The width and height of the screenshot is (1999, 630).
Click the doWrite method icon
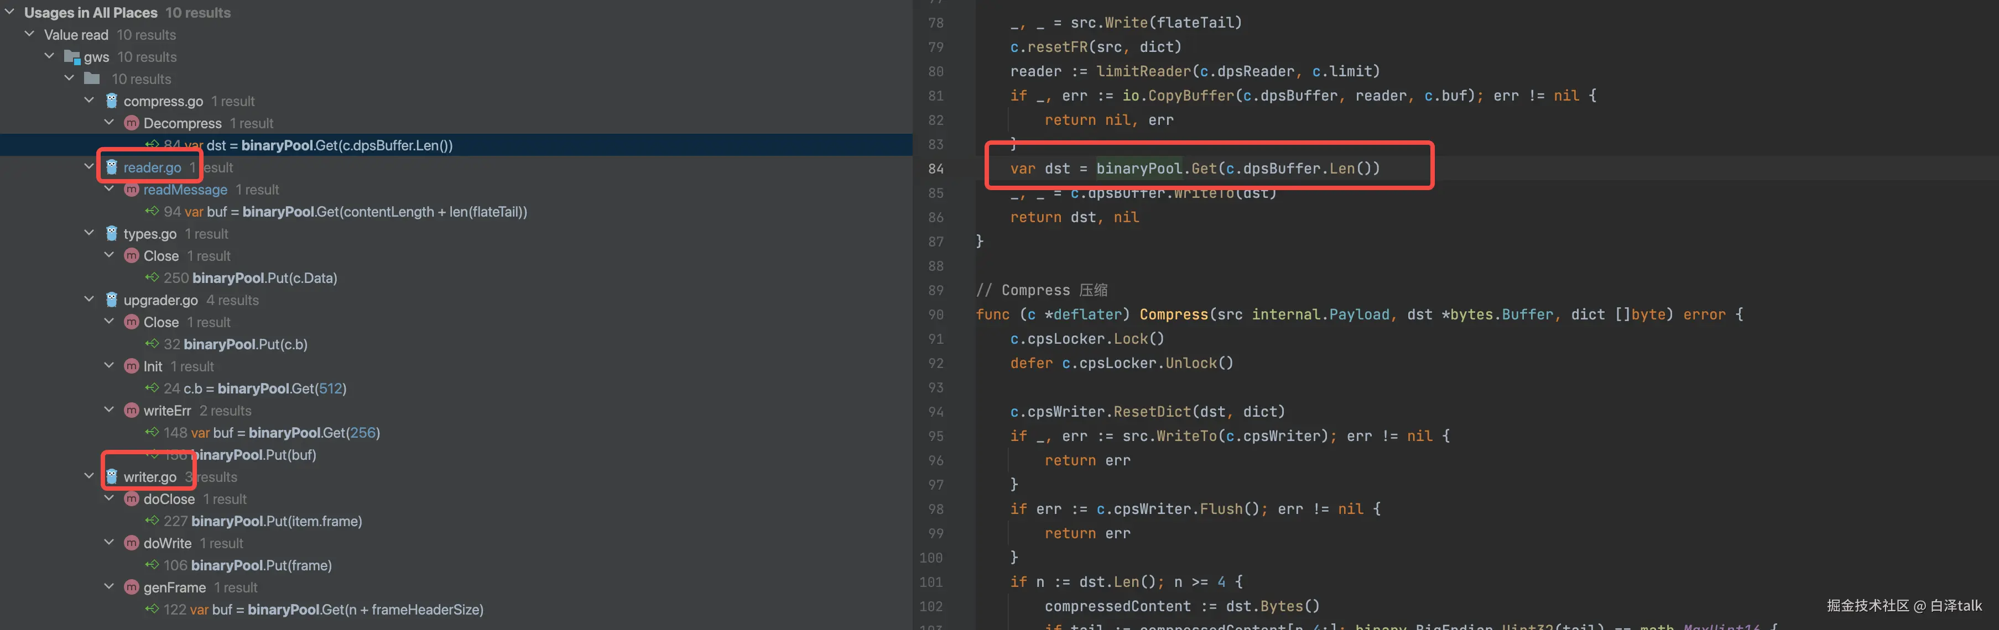click(x=132, y=543)
